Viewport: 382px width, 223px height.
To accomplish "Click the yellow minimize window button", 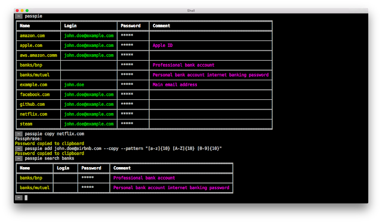I will (x=22, y=11).
